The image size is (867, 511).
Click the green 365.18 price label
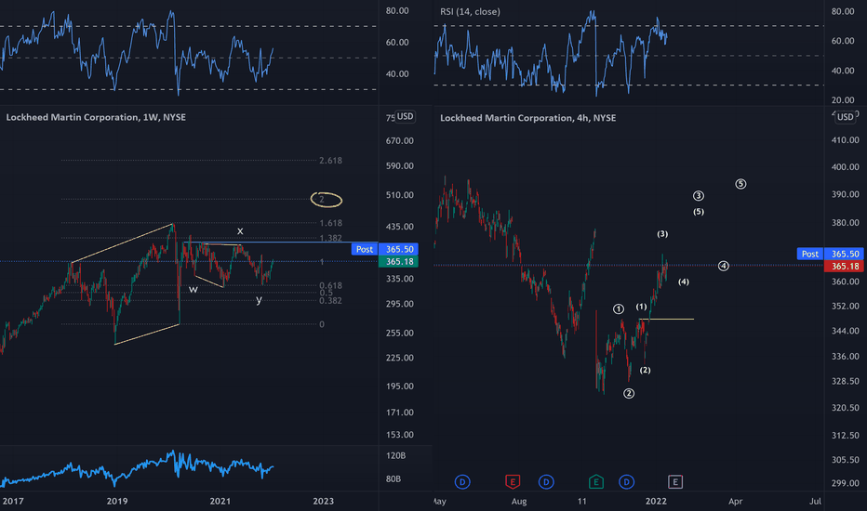click(399, 261)
